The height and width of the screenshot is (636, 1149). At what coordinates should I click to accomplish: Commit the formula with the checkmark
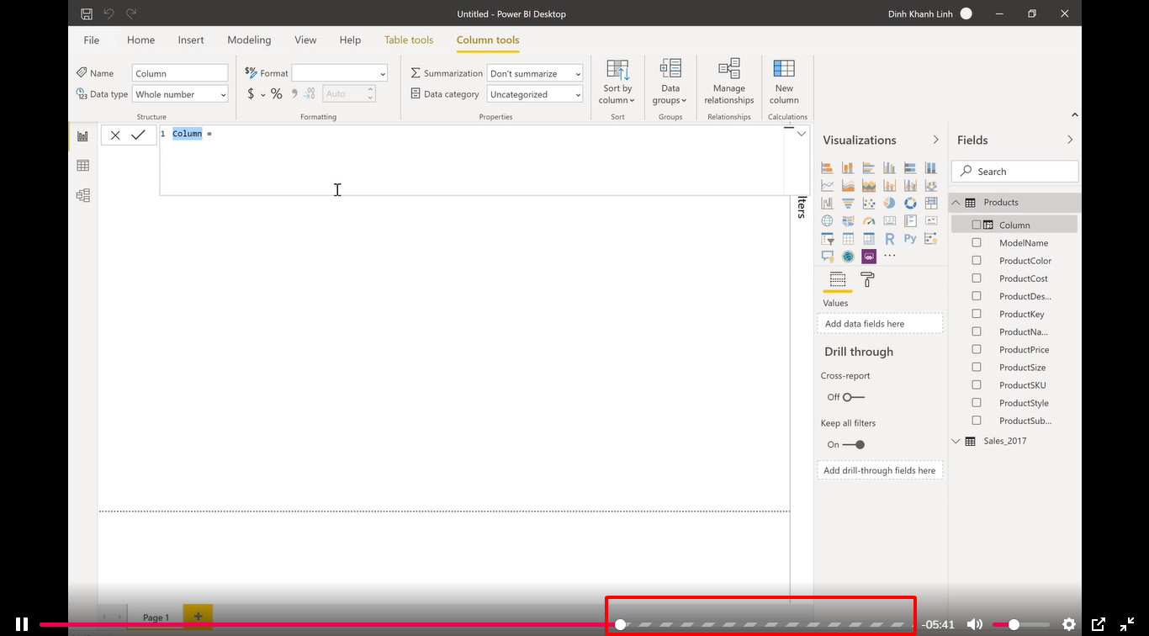click(x=138, y=135)
